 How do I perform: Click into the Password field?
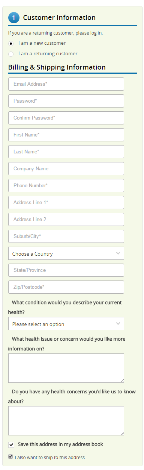click(x=66, y=101)
